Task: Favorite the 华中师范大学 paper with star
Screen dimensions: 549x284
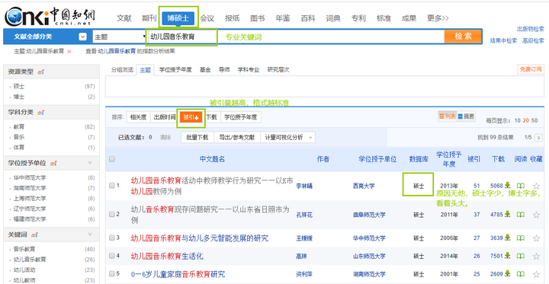Action: [x=536, y=238]
